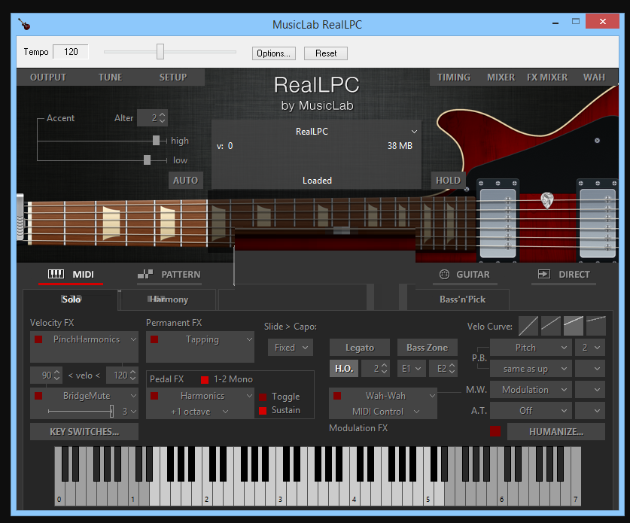
Task: Toggle the H.O. hammer-on button
Action: pyautogui.click(x=344, y=368)
